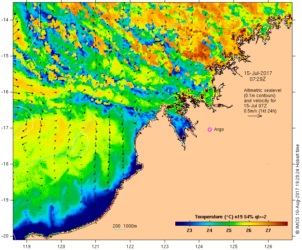Click the longitude label '119'
The width and height of the screenshot is (302, 250).
click(x=27, y=246)
